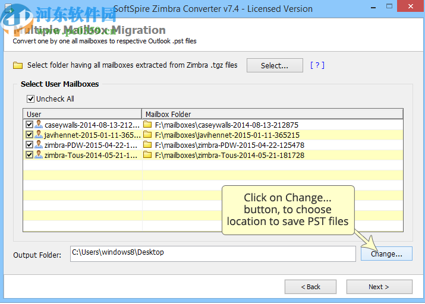
Task: Click path F:\mailboxes\zimbra-Tous-2014-05-21-181728
Action: (229, 155)
